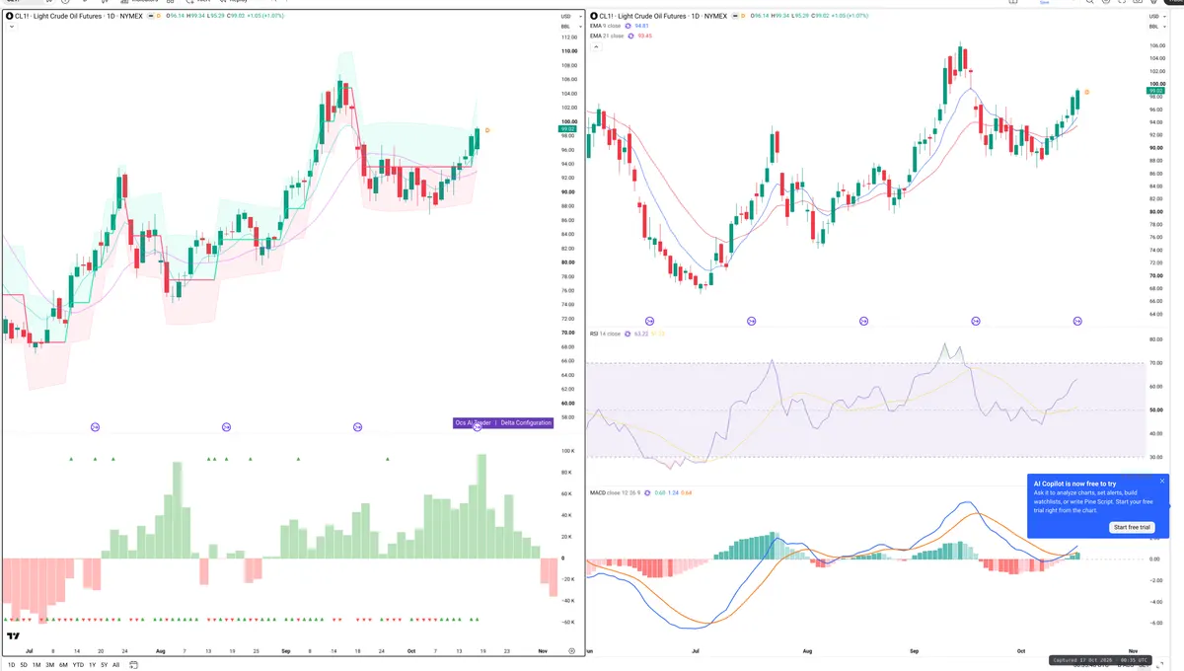Set chart range to YTD
This screenshot has width=1184, height=671.
tap(78, 665)
